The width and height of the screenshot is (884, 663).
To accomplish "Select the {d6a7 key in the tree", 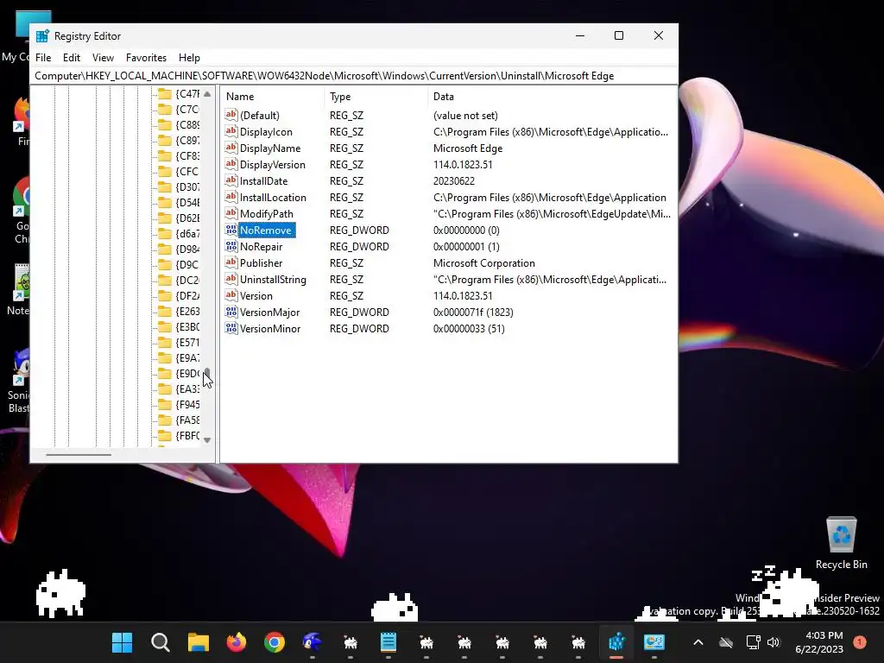I will (x=187, y=233).
